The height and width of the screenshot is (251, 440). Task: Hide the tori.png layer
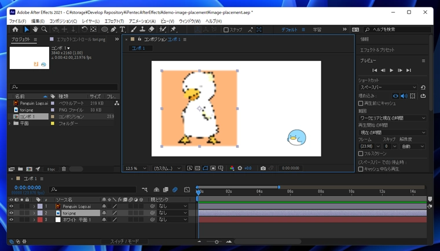coord(11,213)
